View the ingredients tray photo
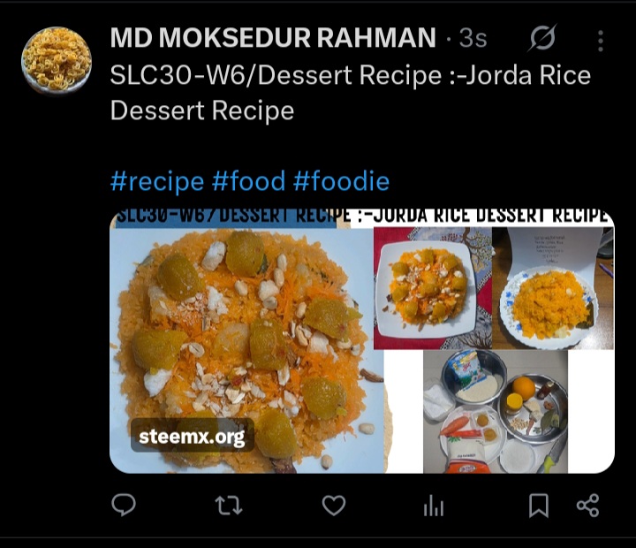 click(496, 412)
